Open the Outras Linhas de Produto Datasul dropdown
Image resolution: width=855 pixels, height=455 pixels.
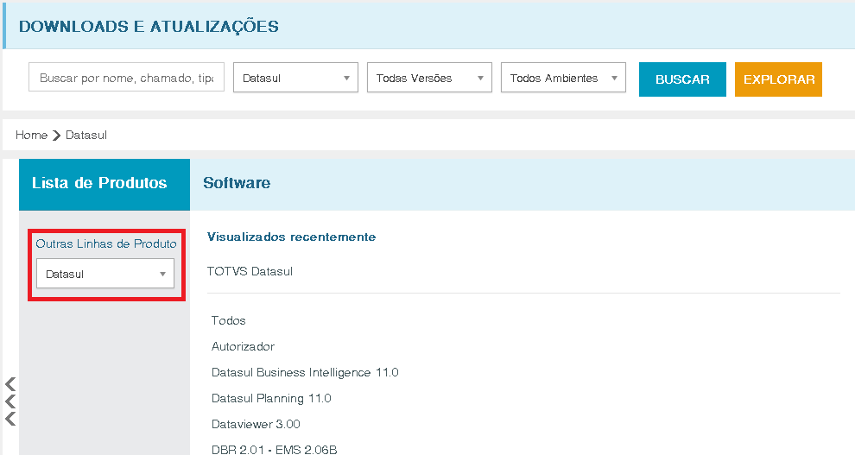(105, 274)
